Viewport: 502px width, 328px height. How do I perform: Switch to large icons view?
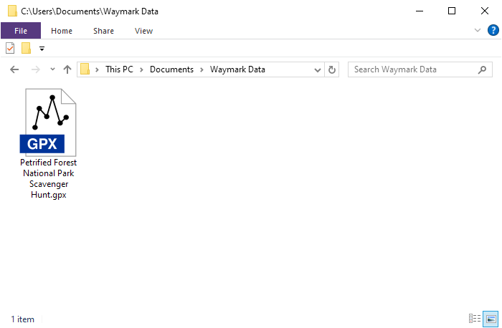491,319
